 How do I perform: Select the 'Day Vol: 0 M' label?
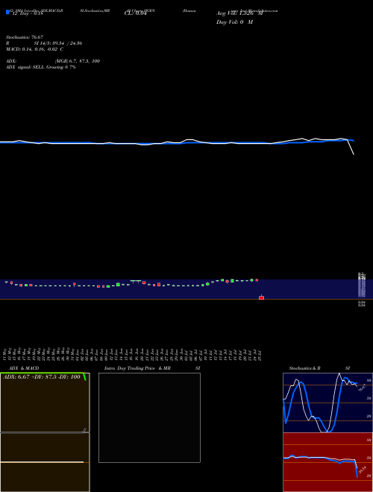pos(234,22)
